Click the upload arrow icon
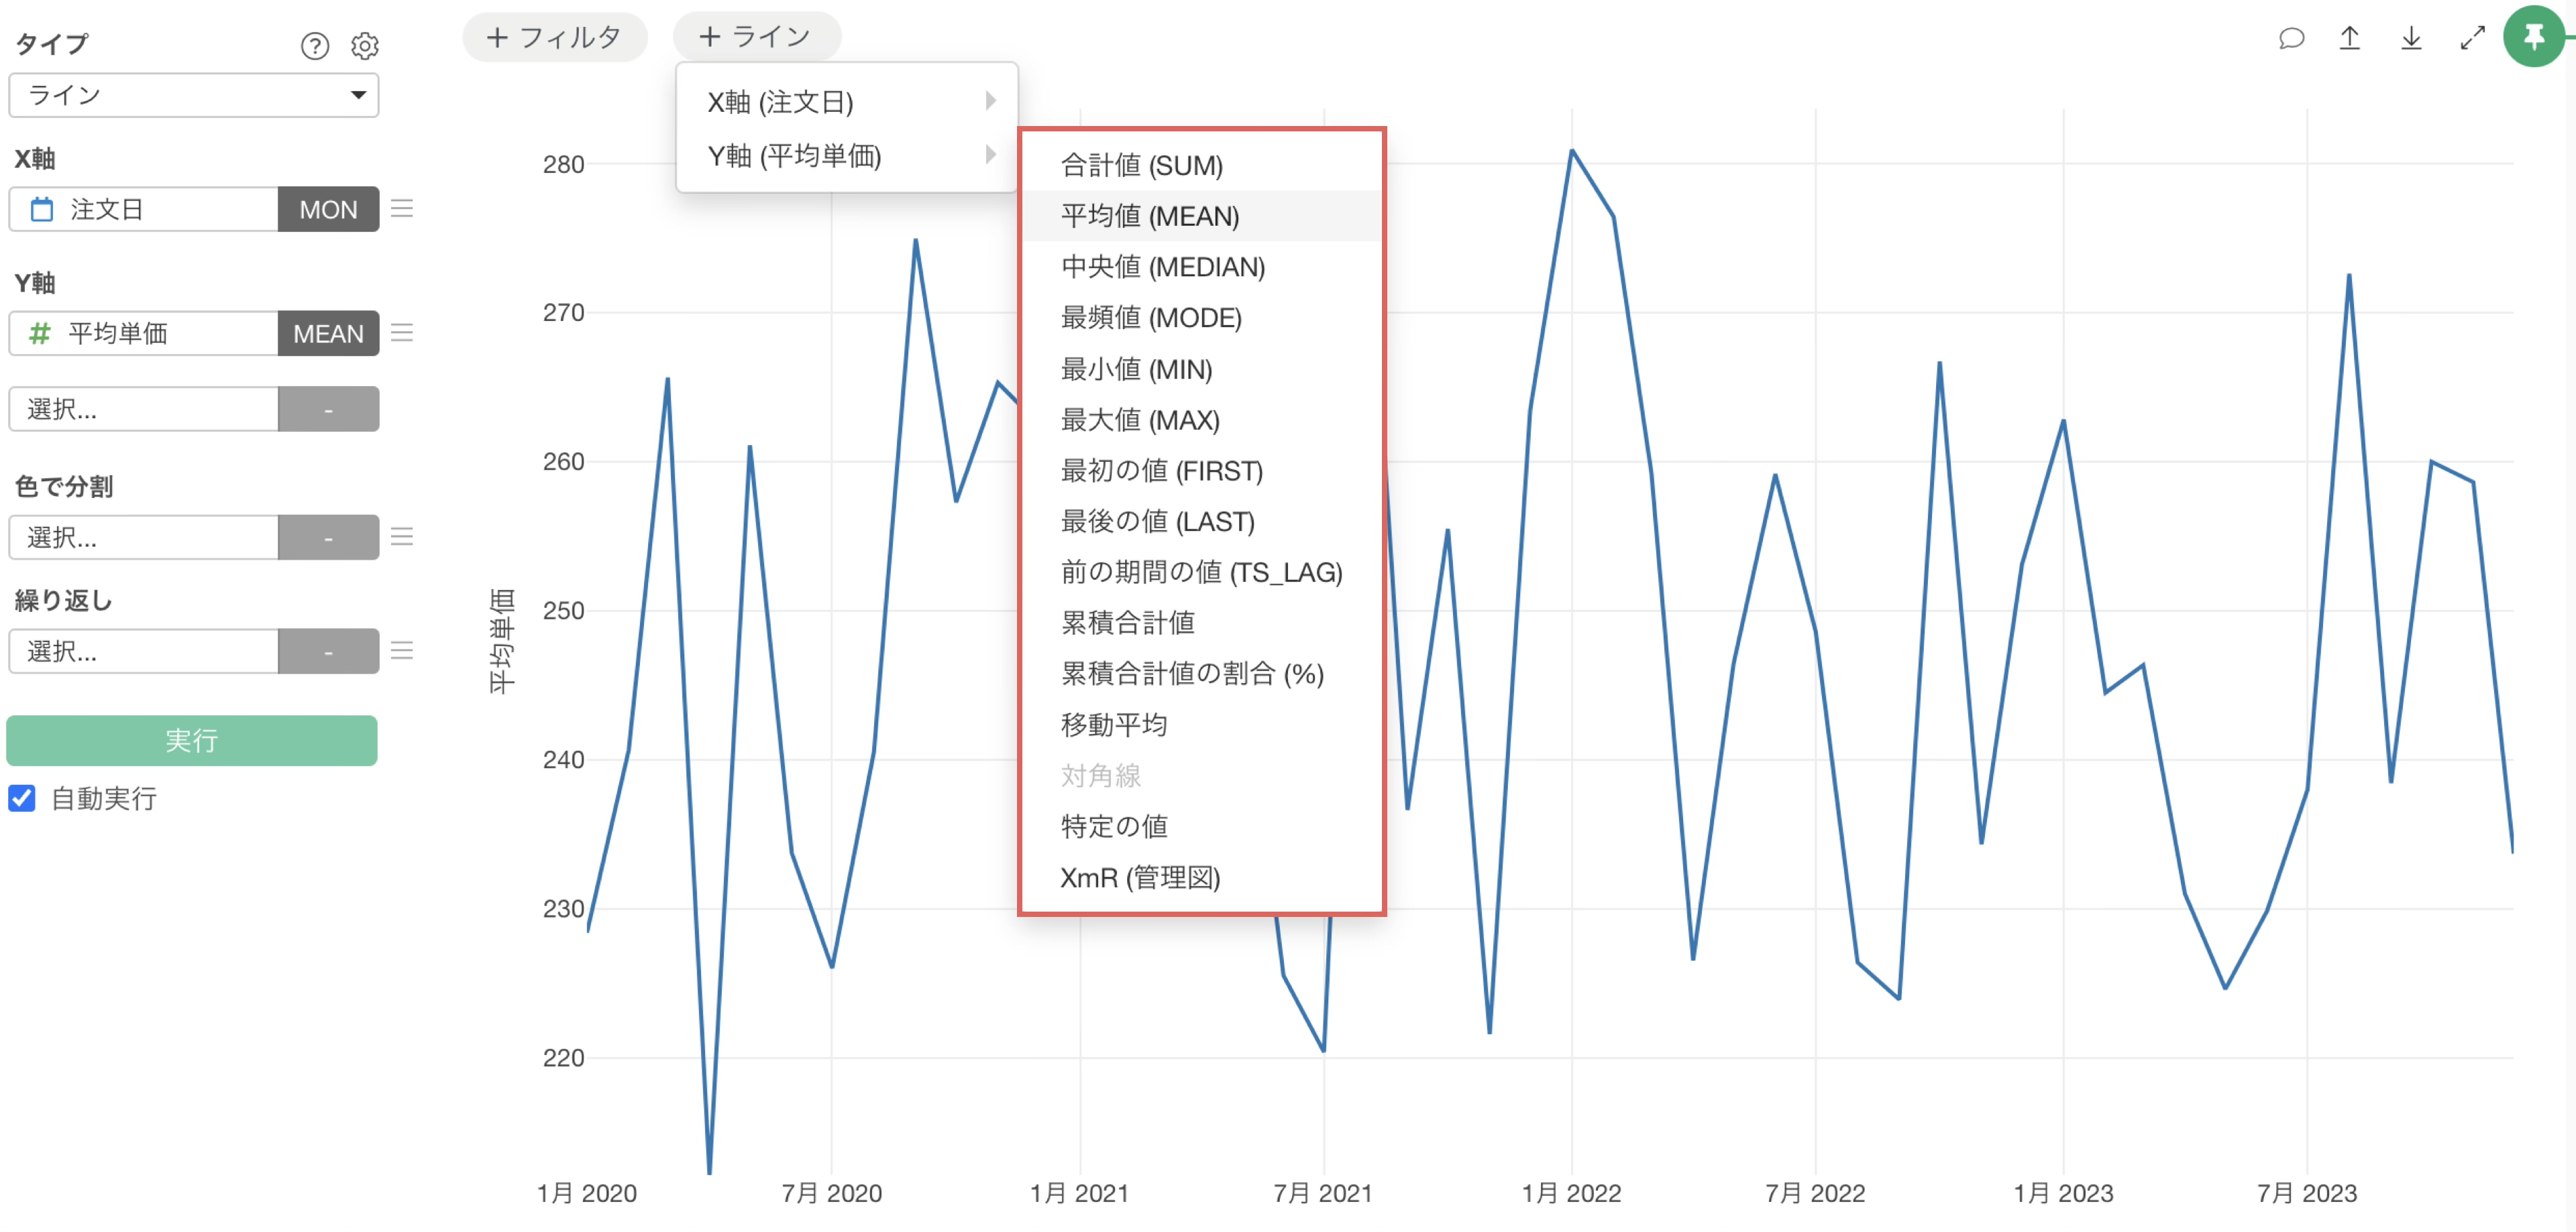This screenshot has width=2576, height=1232. [x=2350, y=39]
